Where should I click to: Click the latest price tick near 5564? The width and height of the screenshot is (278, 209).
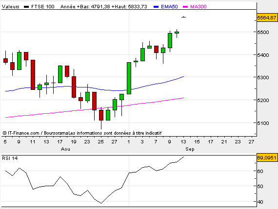(x=184, y=17)
